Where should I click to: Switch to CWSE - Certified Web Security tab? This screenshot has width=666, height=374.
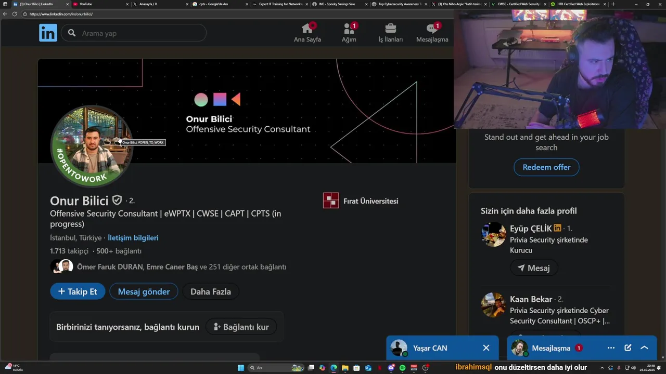point(519,4)
